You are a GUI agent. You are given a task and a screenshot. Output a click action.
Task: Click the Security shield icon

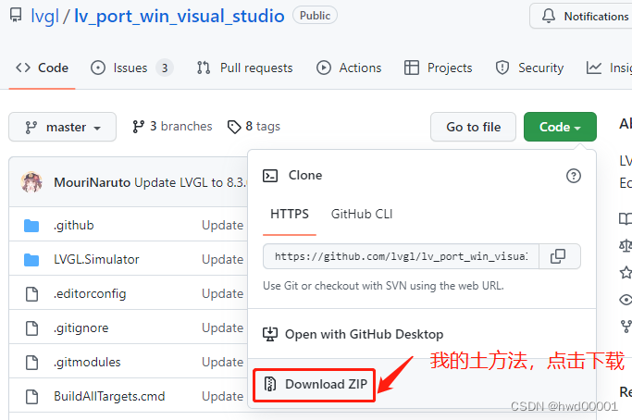click(502, 68)
